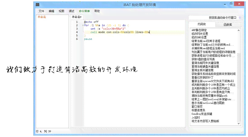The width and height of the screenshot is (248, 137).
Task: Click the 行 4, 列 39 status bar text
Action: click(x=43, y=131)
